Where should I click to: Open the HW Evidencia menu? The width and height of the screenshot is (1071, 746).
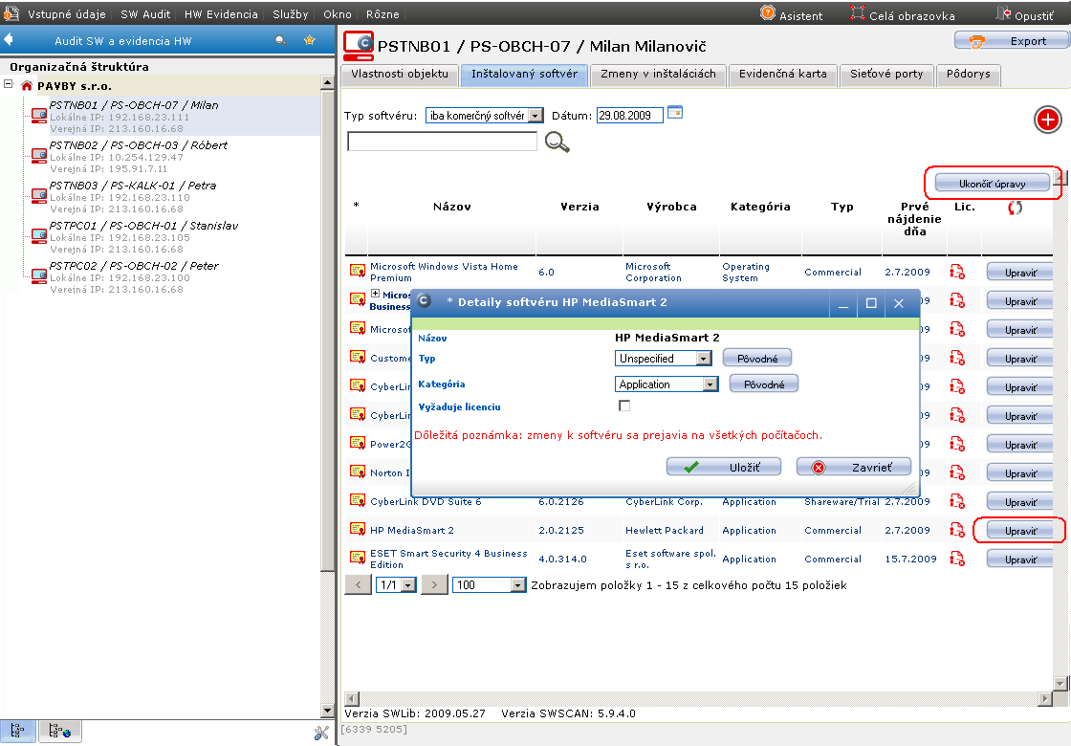coord(221,13)
